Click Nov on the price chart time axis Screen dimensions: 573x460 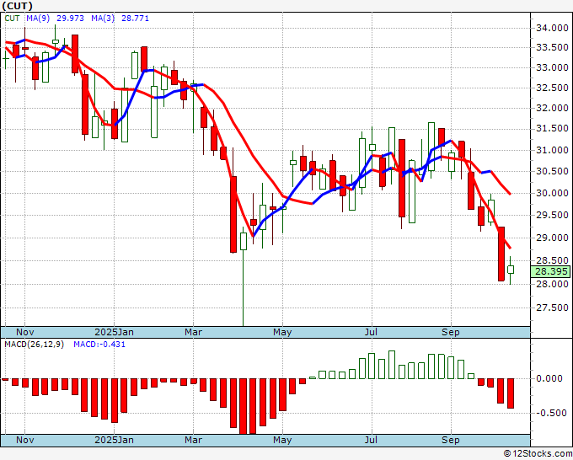(25, 332)
